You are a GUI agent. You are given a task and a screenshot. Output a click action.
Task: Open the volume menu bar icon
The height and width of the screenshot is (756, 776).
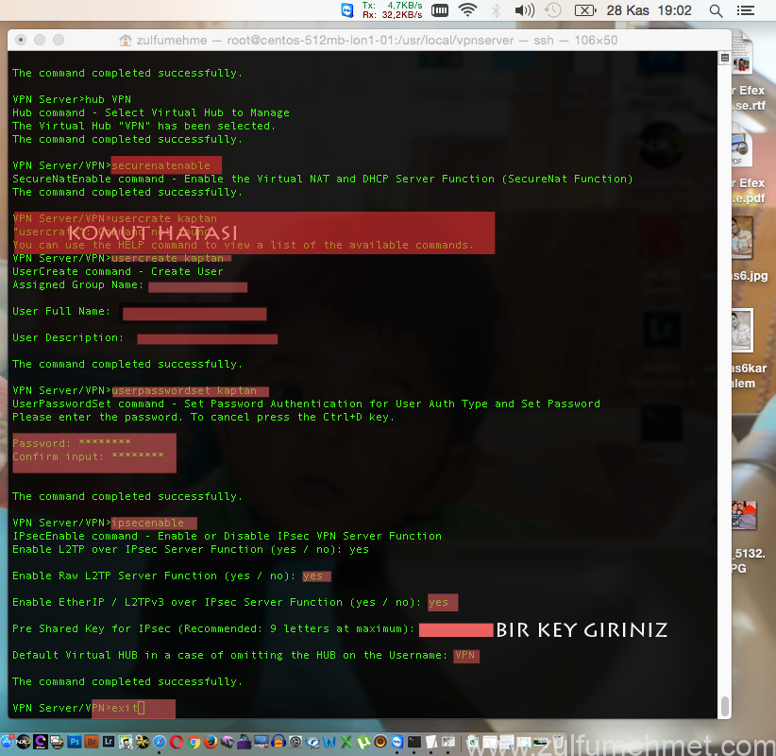[x=525, y=10]
